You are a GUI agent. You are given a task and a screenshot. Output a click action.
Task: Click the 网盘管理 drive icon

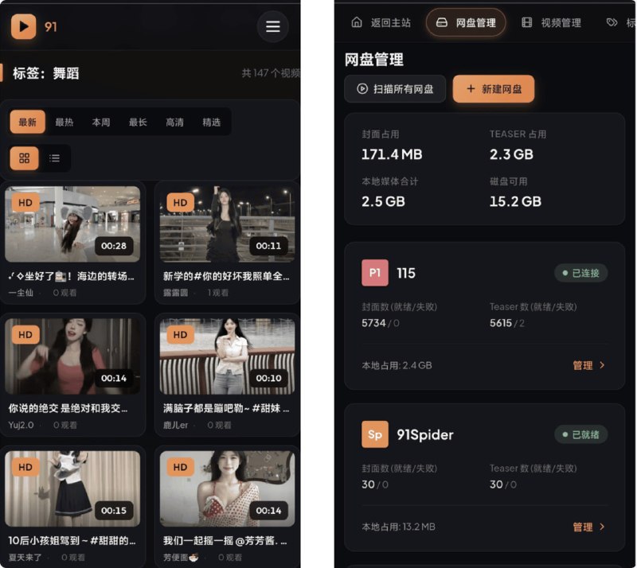point(442,22)
